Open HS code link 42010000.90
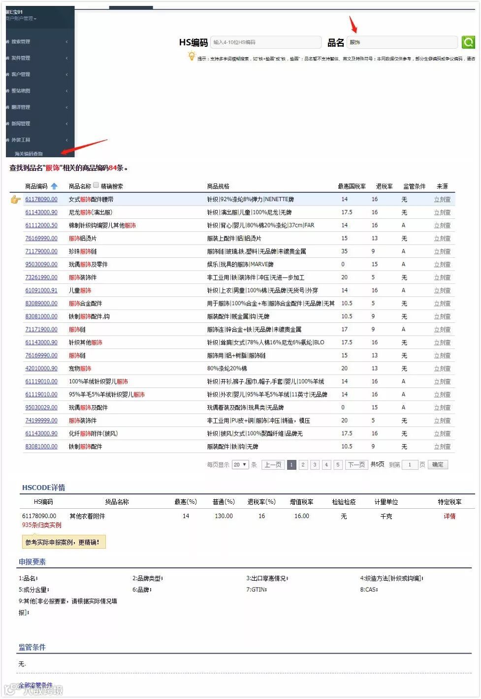The image size is (481, 699). tap(41, 369)
